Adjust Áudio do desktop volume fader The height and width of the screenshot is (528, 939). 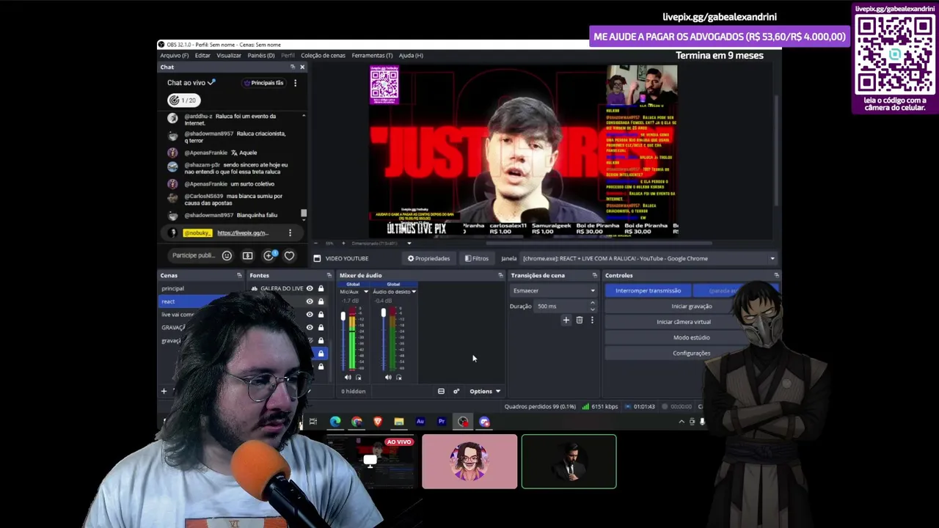click(x=383, y=314)
